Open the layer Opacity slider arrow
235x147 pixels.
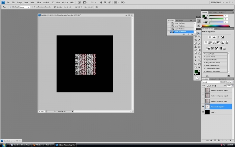click(232, 82)
